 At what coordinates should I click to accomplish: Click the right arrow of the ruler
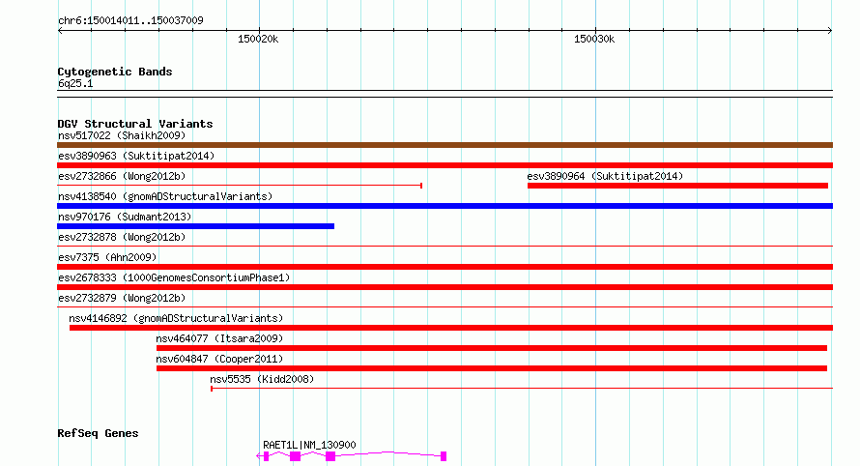(x=830, y=31)
